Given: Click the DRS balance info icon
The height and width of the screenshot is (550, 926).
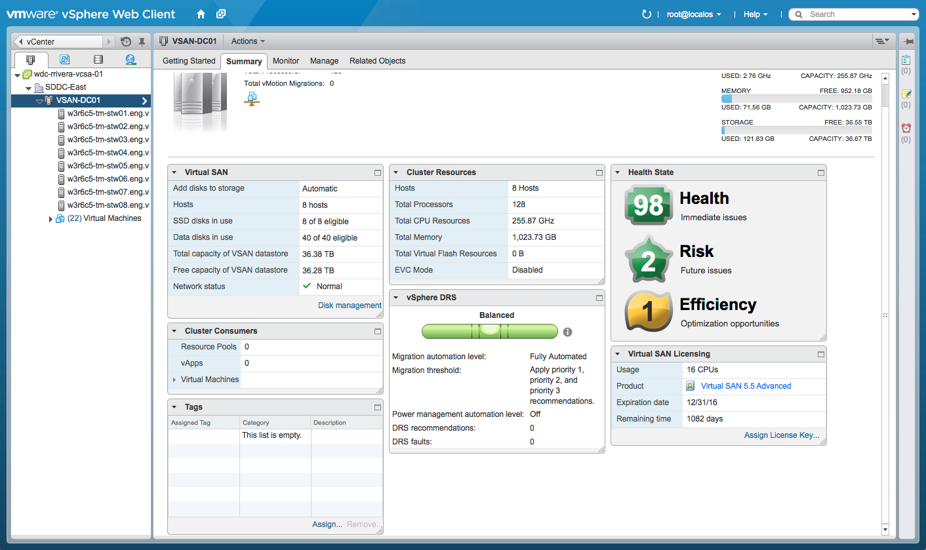Looking at the screenshot, I should click(x=568, y=332).
